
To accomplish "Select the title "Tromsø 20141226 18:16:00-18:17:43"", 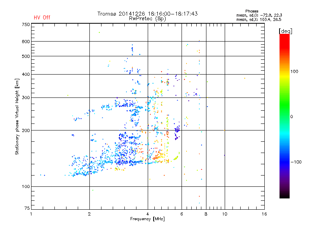I will point(148,14).
